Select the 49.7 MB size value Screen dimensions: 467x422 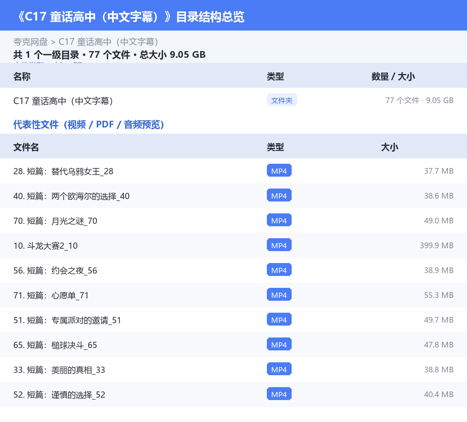(x=439, y=320)
